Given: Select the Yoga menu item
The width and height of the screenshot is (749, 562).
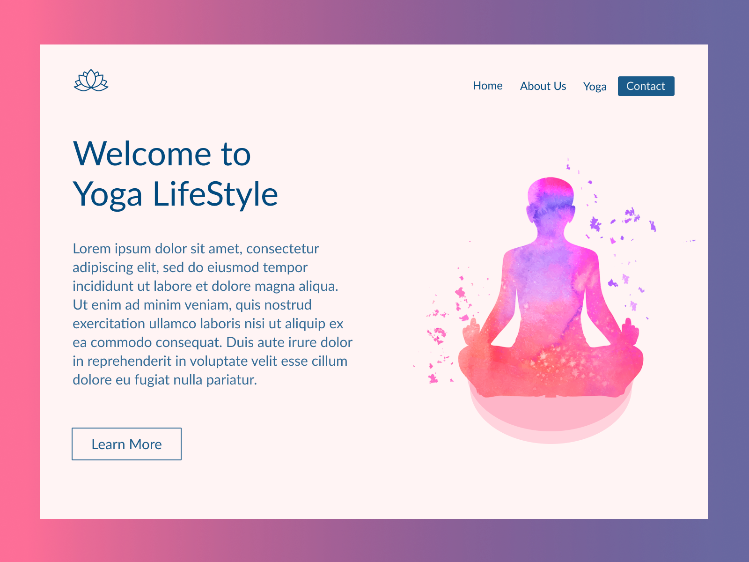Looking at the screenshot, I should pyautogui.click(x=595, y=87).
